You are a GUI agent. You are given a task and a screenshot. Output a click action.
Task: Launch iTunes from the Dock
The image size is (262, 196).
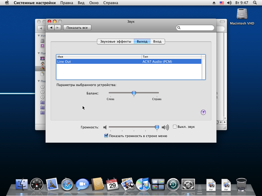click(143, 184)
